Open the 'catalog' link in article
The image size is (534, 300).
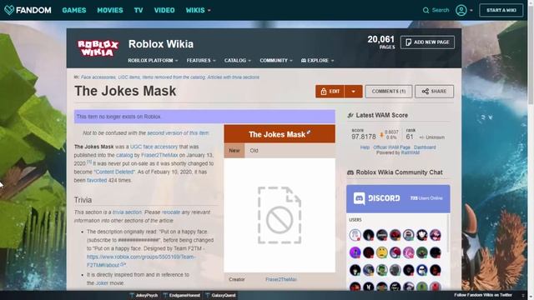[x=124, y=155]
